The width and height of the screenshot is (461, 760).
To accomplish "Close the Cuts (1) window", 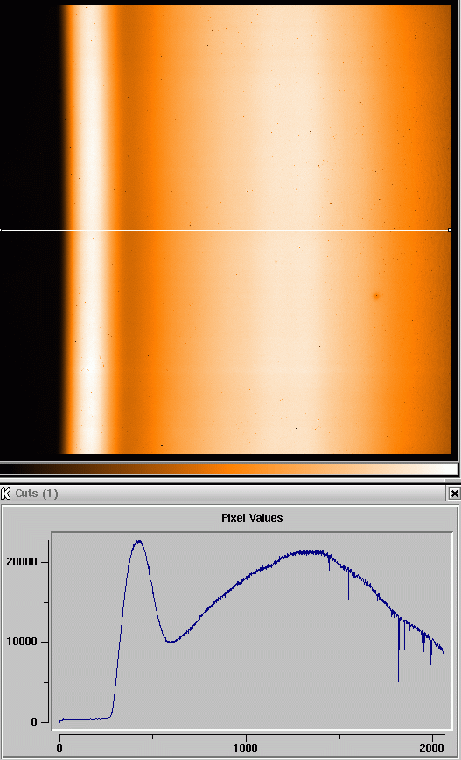I will (x=454, y=494).
